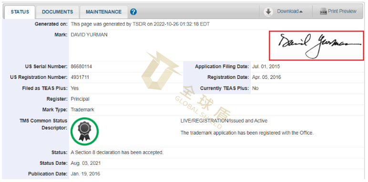Click the Registration Date value Apr. 05, 2016
The image size is (368, 182).
(266, 77)
